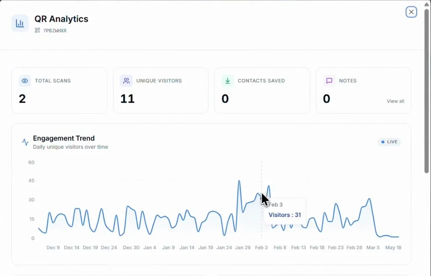Select the Total Scans value 2
The height and width of the screenshot is (276, 431).
(x=22, y=99)
